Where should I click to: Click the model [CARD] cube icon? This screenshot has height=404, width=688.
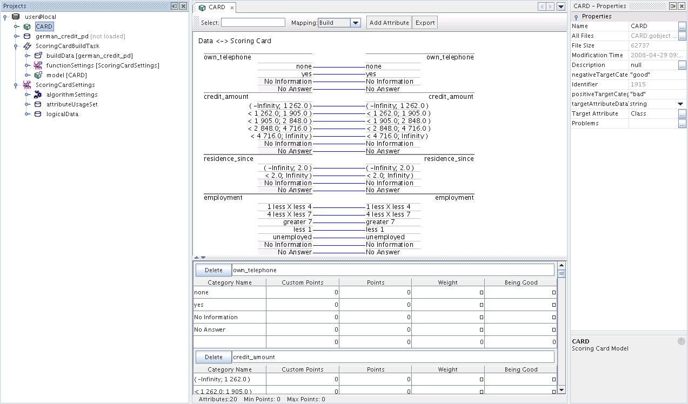pos(38,75)
